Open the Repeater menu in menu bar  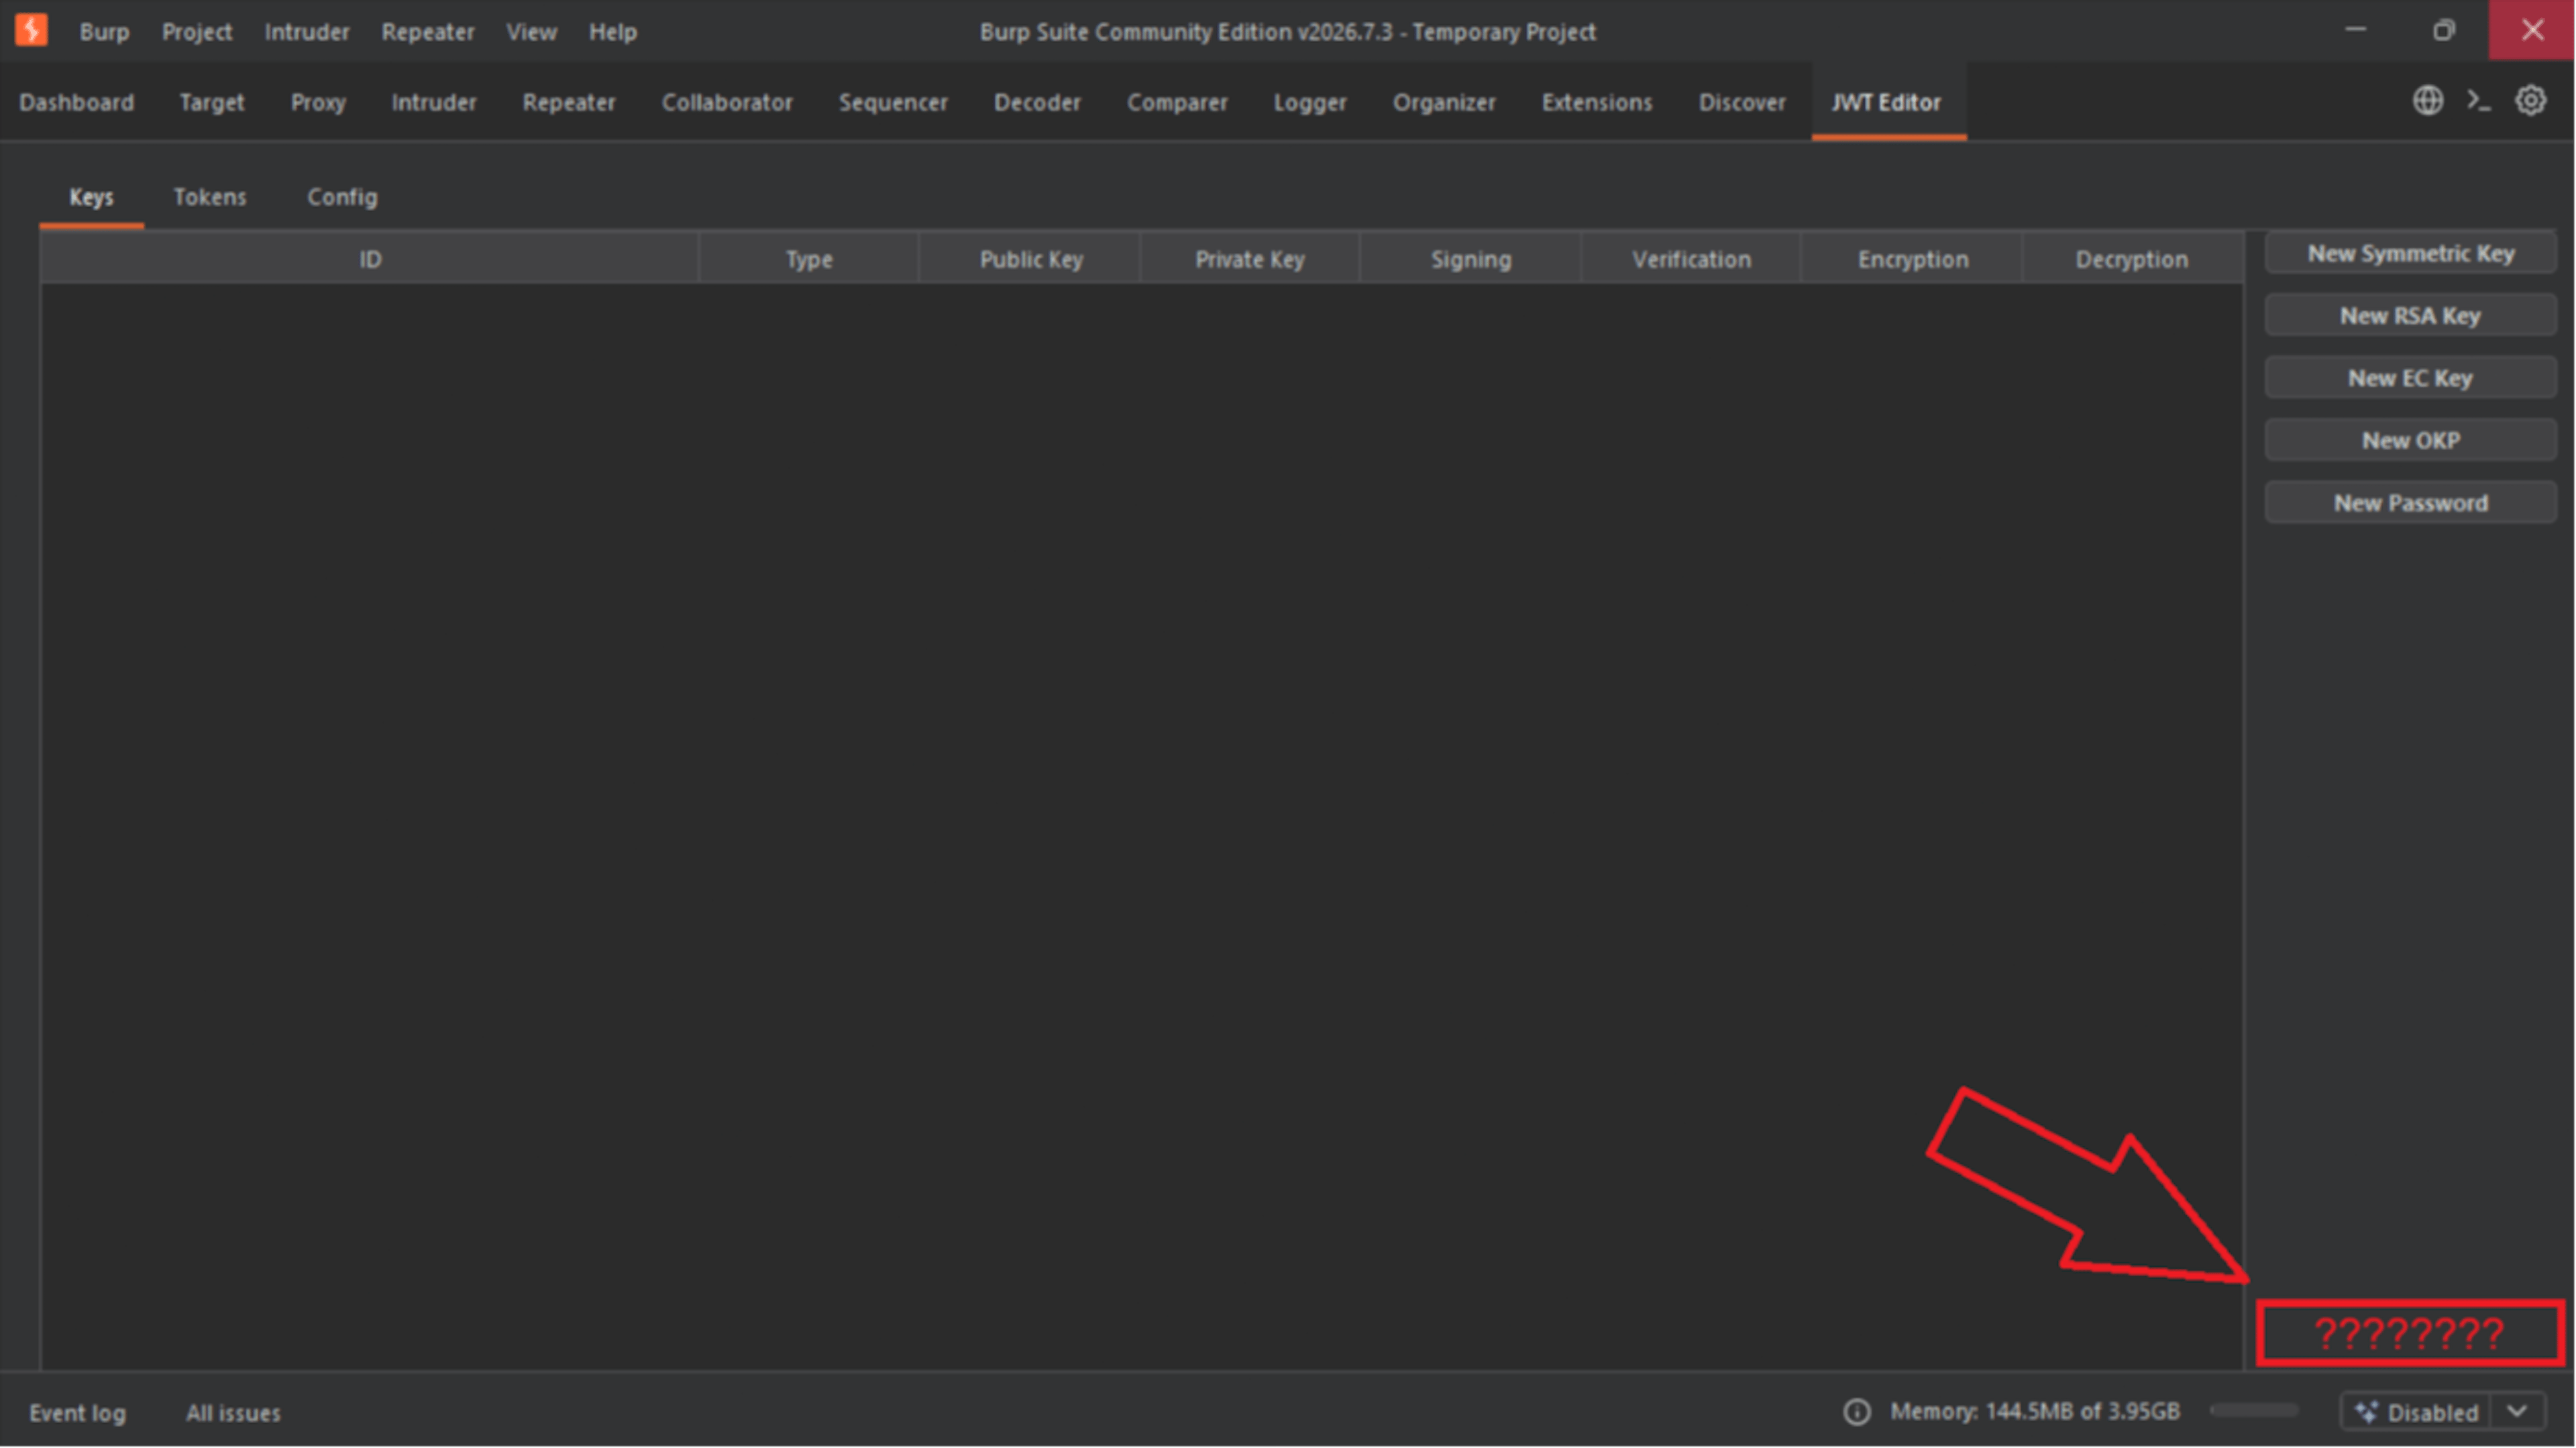[x=428, y=32]
